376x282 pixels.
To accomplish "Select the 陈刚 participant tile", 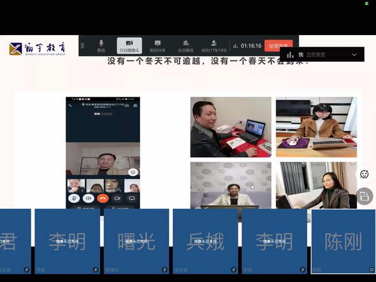I will coord(343,241).
